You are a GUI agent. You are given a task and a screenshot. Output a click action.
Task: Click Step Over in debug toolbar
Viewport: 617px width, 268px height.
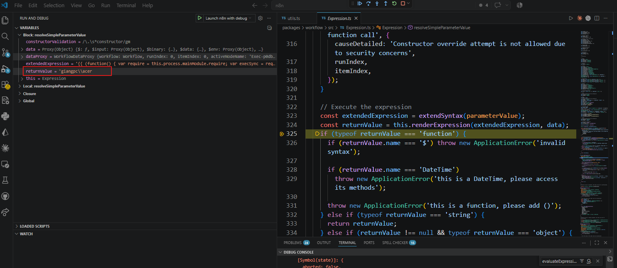tap(369, 4)
